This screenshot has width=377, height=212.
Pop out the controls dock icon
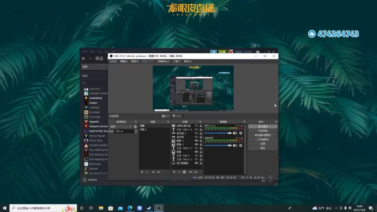(276, 122)
